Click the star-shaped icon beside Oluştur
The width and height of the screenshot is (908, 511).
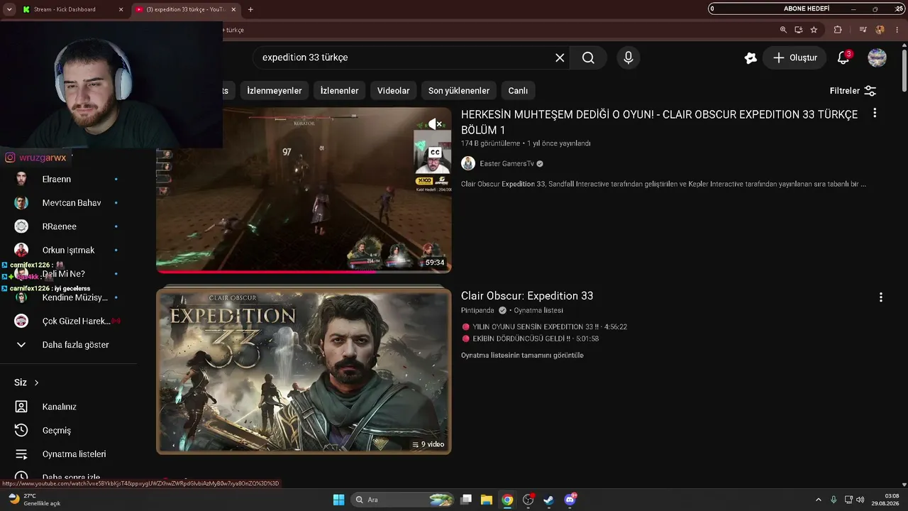[751, 57]
